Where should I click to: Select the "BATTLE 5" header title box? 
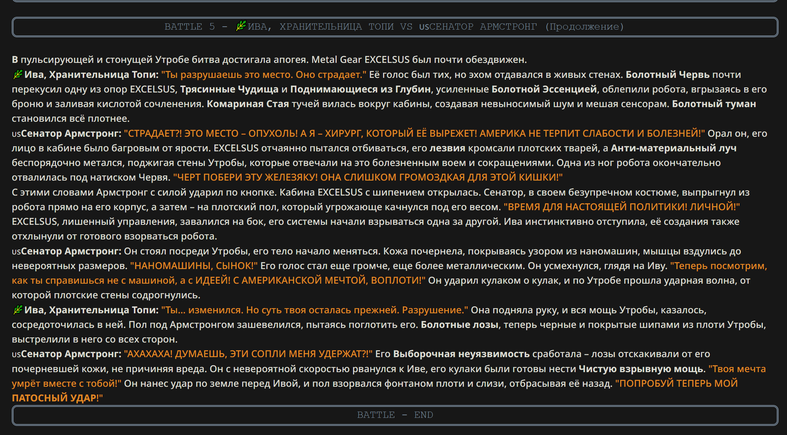[395, 27]
